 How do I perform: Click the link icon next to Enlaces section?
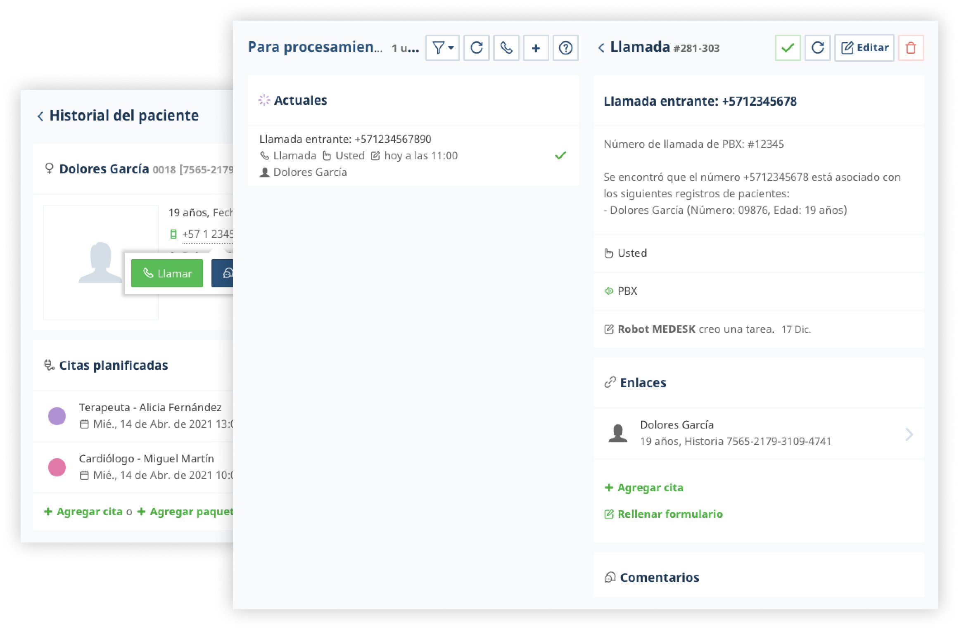pyautogui.click(x=609, y=382)
